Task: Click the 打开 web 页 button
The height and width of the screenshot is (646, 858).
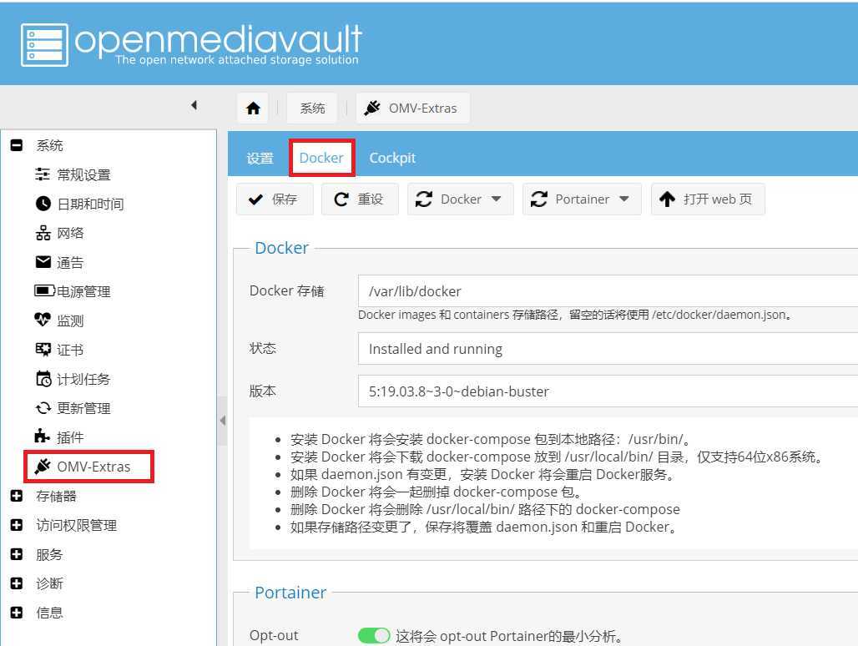Action: click(x=708, y=199)
